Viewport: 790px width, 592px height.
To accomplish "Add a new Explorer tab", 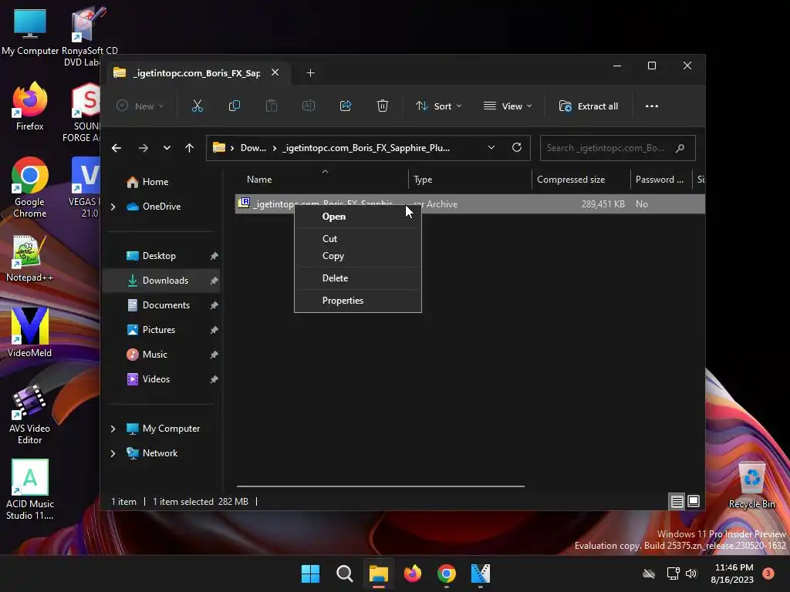I will coord(310,73).
